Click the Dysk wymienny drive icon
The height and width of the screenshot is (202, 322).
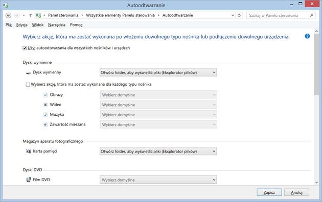click(x=28, y=73)
